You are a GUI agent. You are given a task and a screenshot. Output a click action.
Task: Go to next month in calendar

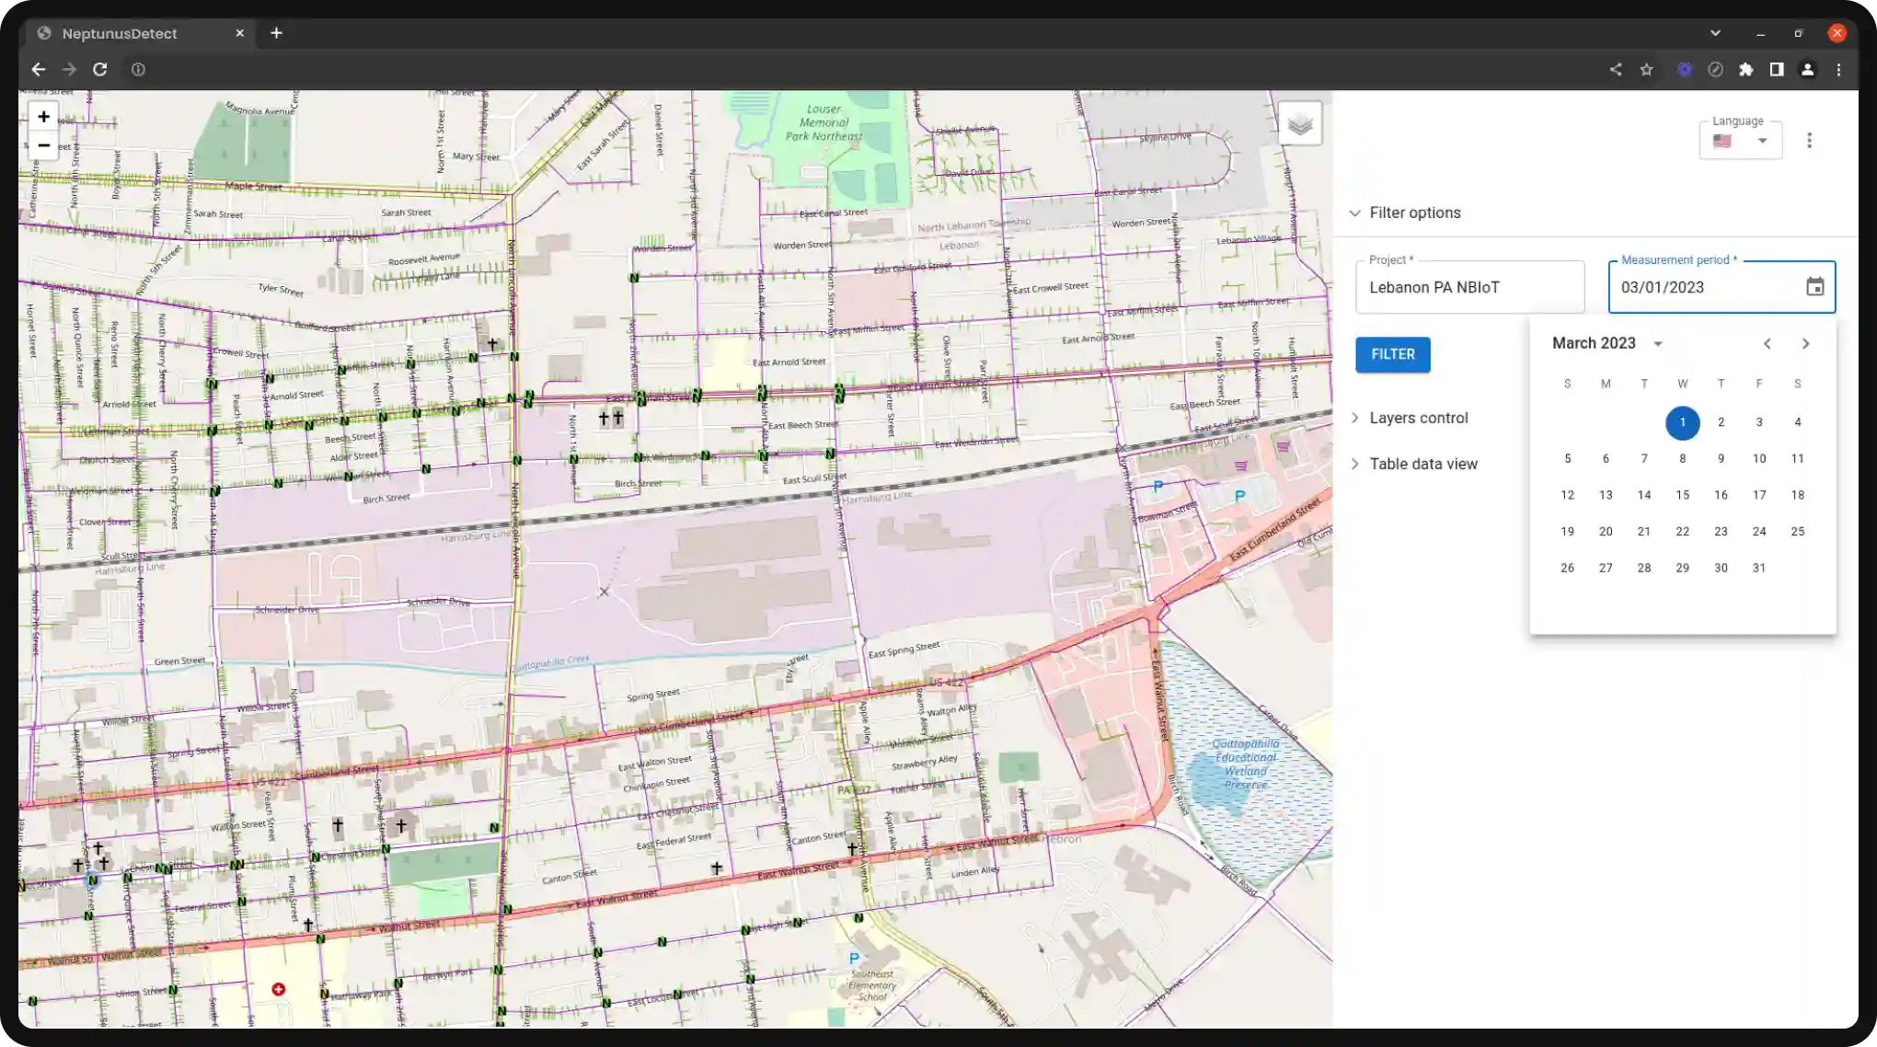(1805, 344)
